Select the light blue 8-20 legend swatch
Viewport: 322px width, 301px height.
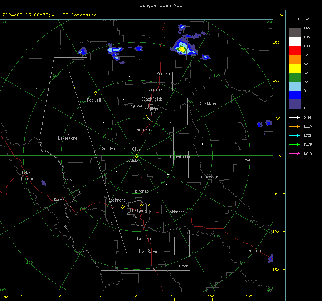pyautogui.click(x=295, y=86)
